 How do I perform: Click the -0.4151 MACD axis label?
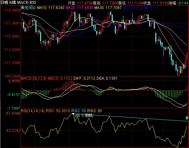coord(13,95)
